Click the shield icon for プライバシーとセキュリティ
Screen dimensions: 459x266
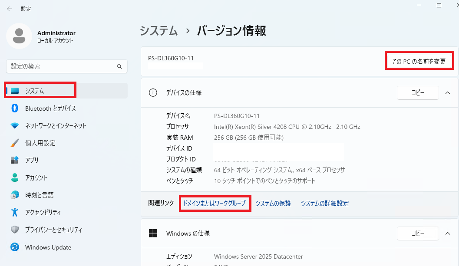click(x=15, y=230)
